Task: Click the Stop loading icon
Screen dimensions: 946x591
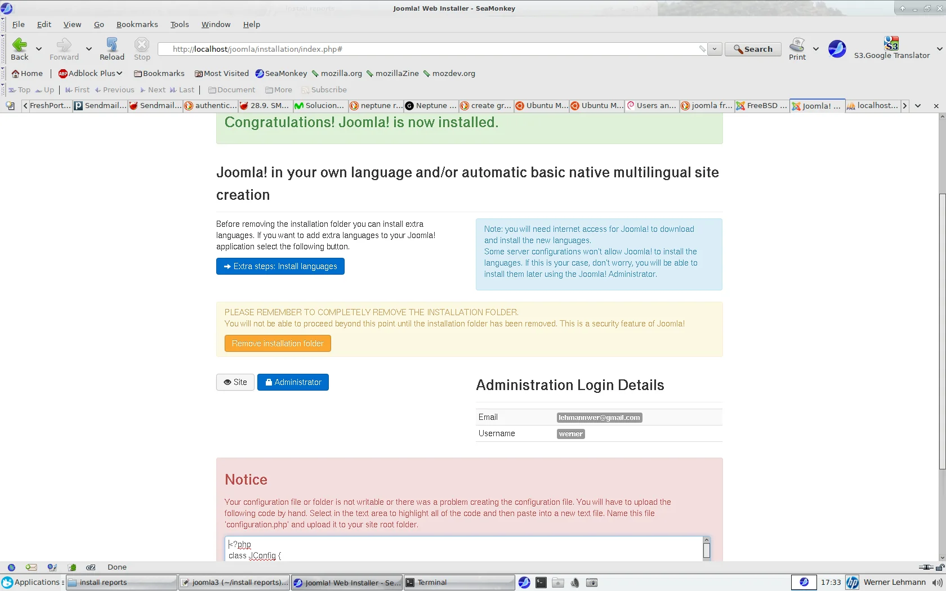Action: pos(141,49)
